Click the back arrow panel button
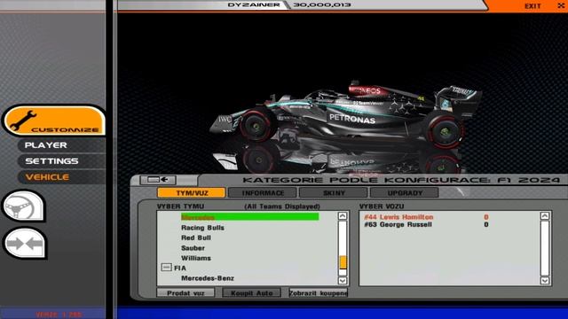Viewport: 568px width, 319px height. [158, 179]
